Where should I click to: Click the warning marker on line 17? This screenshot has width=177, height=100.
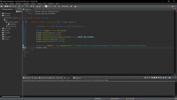point(23,46)
